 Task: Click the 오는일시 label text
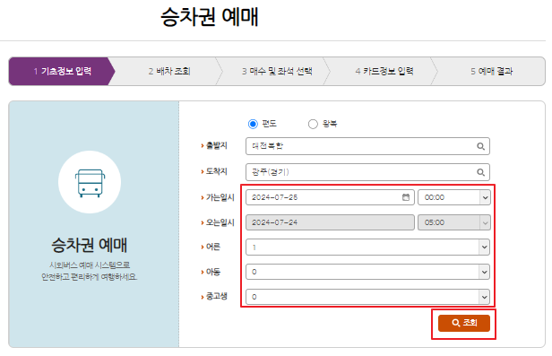(x=220, y=222)
